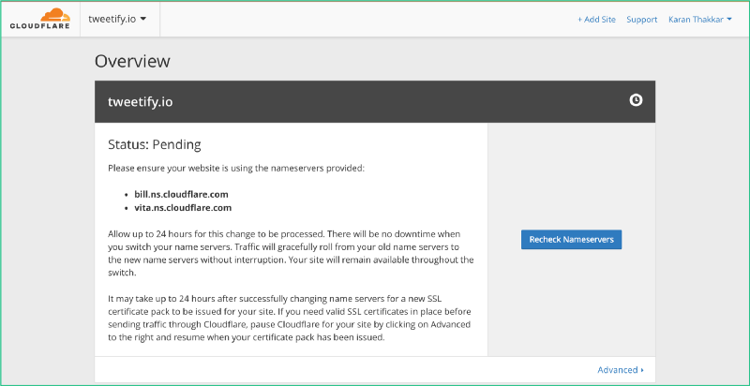750x386 pixels.
Task: Click the CLOUDFLARE wordmark under the logo
Action: pyautogui.click(x=39, y=26)
